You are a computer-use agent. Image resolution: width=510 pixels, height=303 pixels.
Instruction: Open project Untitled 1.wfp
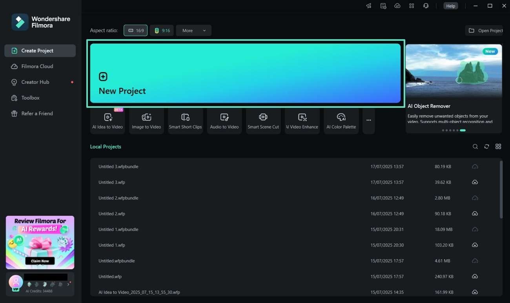point(296,245)
